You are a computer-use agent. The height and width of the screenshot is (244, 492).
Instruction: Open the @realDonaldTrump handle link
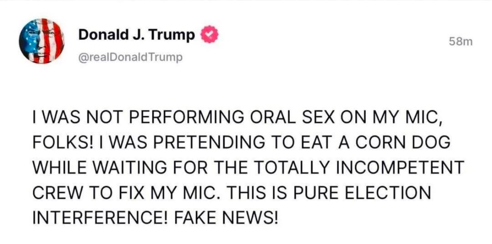pyautogui.click(x=131, y=57)
